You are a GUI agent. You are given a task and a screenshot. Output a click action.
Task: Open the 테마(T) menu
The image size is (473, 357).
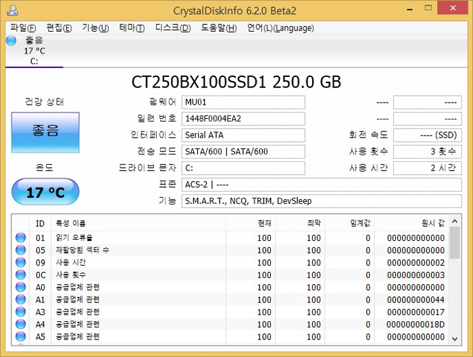132,28
